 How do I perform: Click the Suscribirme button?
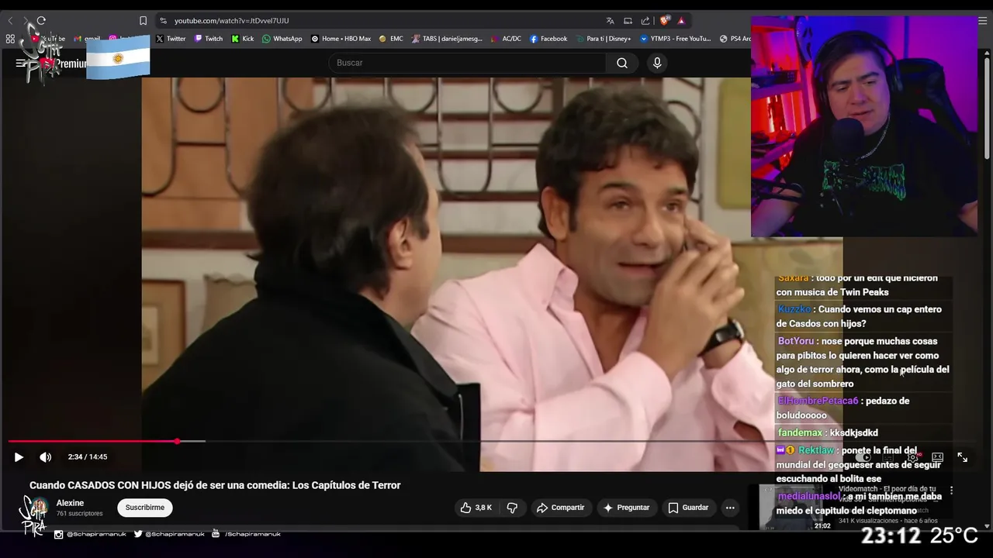pyautogui.click(x=145, y=508)
